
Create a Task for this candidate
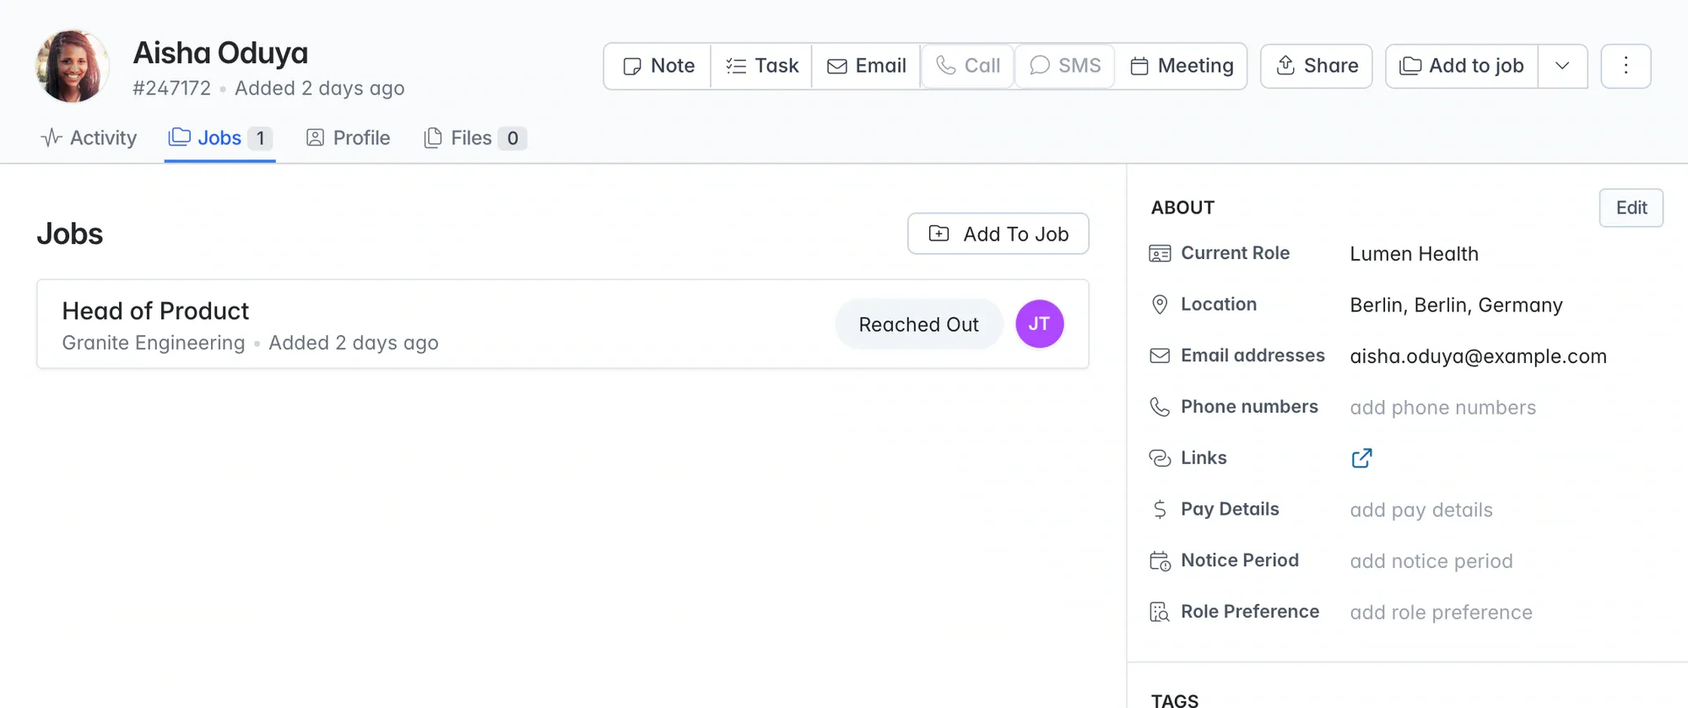761,66
